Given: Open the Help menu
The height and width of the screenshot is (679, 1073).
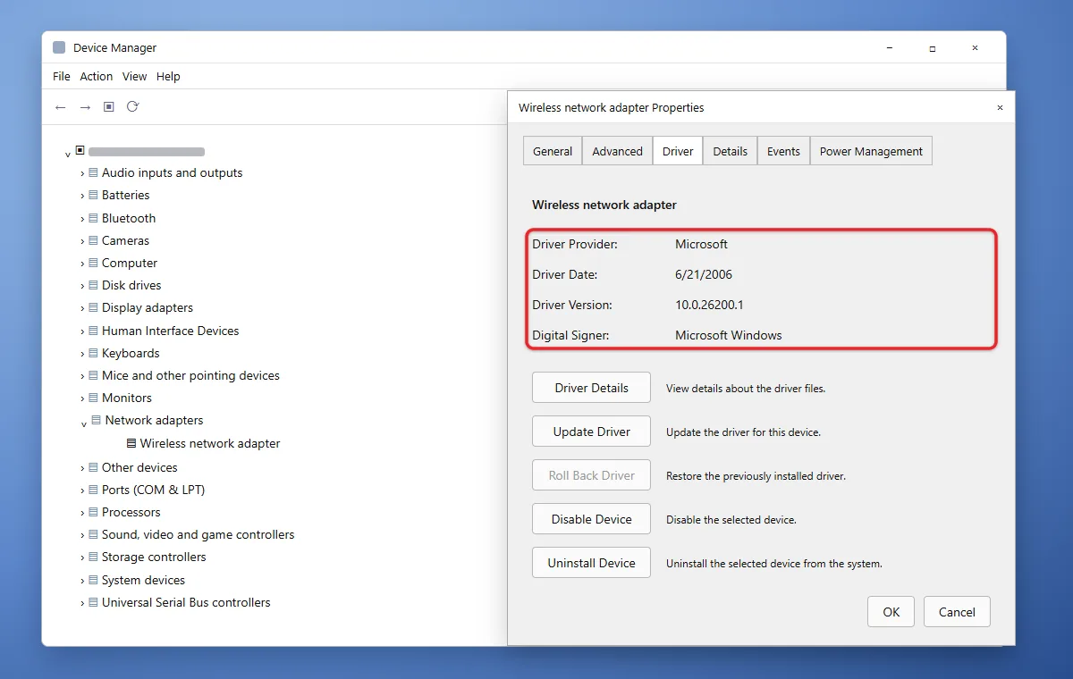Looking at the screenshot, I should [168, 77].
